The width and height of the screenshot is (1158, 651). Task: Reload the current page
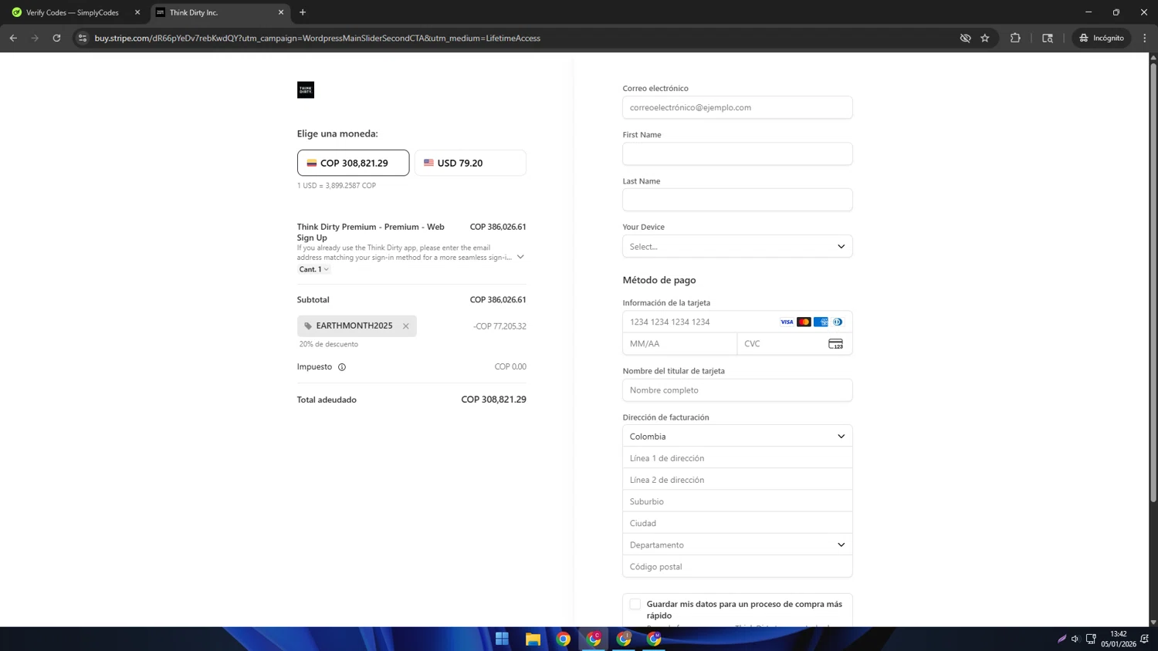pos(56,38)
